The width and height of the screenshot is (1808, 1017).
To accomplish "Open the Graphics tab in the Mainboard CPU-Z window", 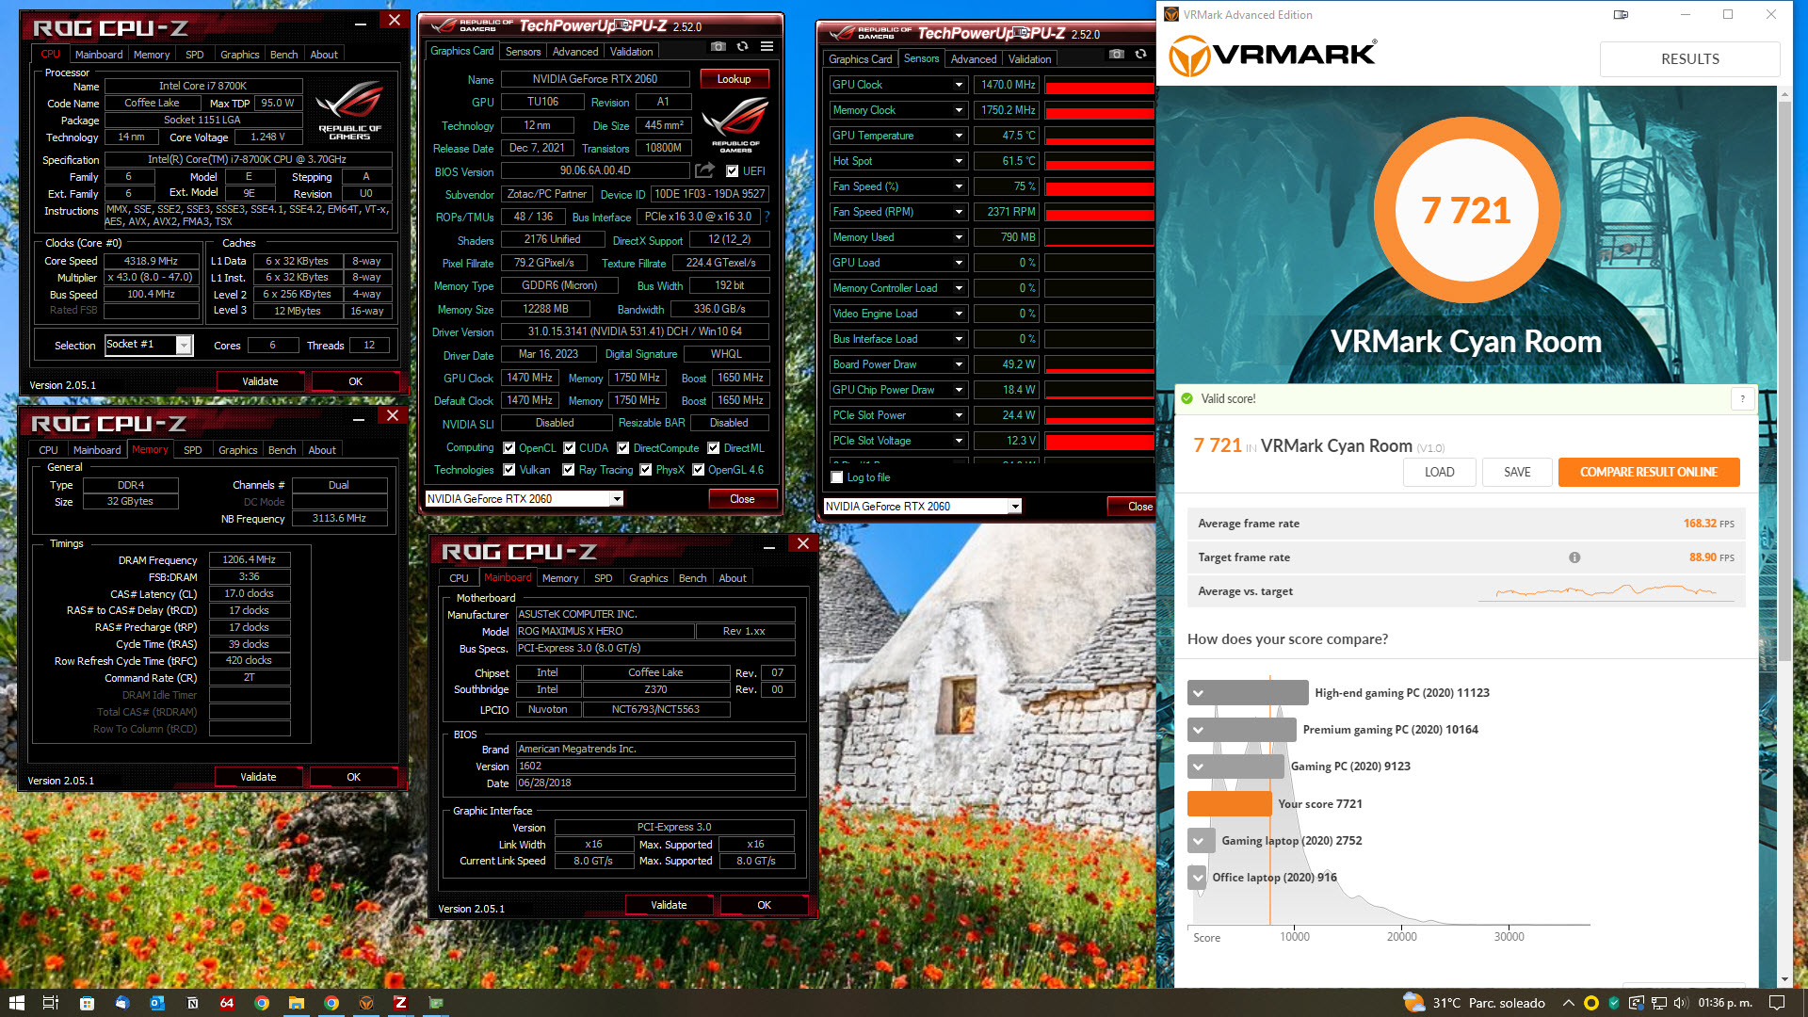I will coord(649,578).
